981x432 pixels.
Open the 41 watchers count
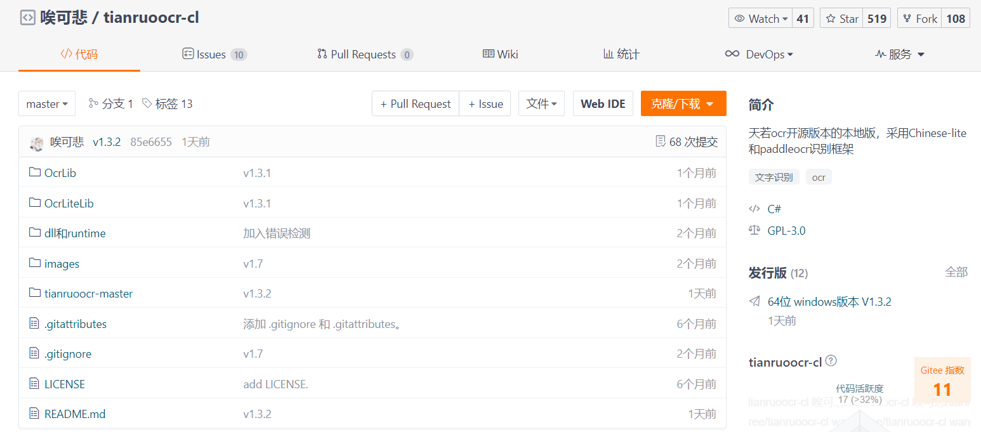point(803,18)
